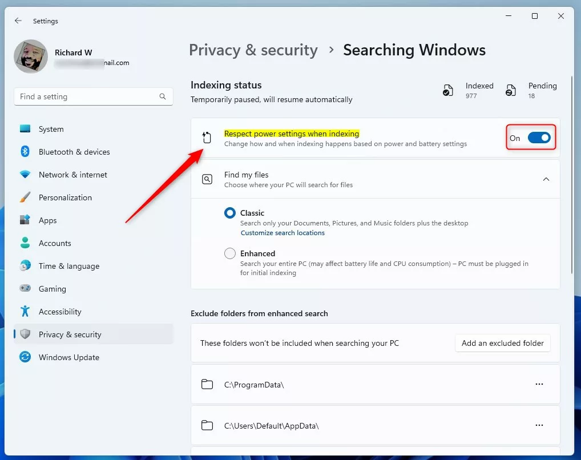Click the C:\ProgramData\ folder icon
This screenshot has width=581, height=460.
coord(207,385)
